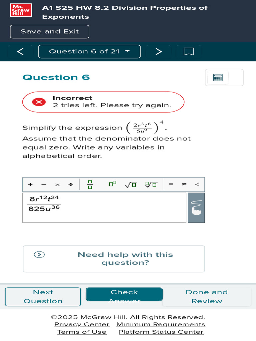Switch to handwriting input mode

[x=196, y=208]
